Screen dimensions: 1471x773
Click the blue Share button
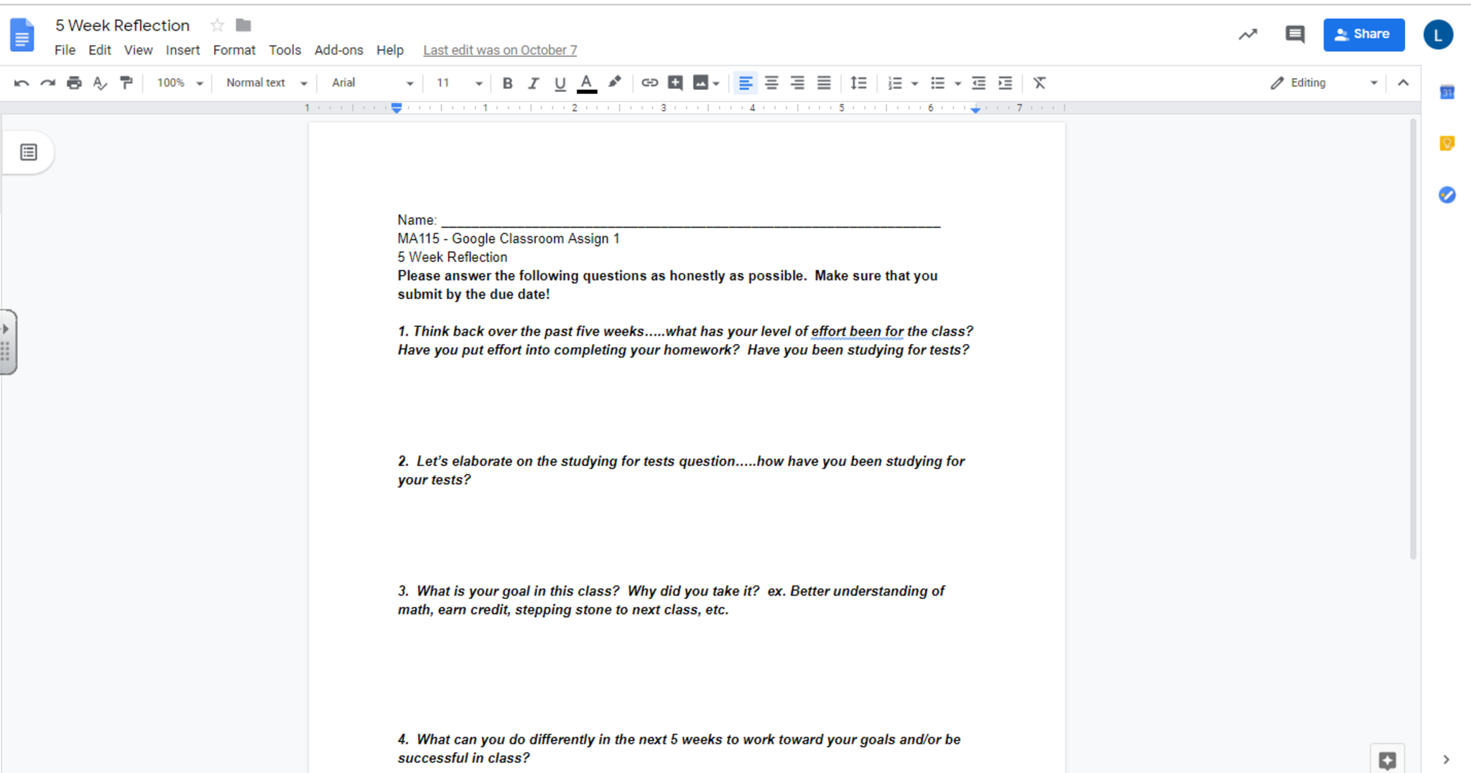(x=1363, y=34)
